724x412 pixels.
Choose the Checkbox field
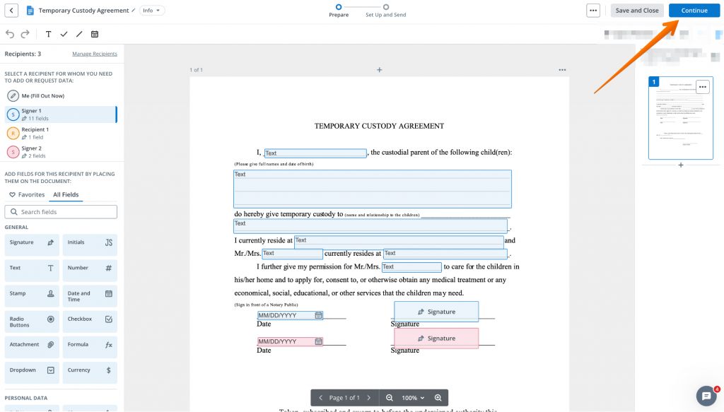click(x=90, y=322)
